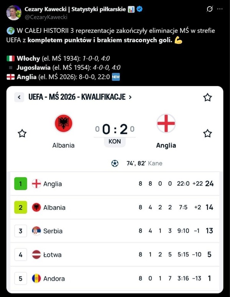Click Cezary Kawecki's profile avatar
230x297 pixels.
click(x=14, y=13)
